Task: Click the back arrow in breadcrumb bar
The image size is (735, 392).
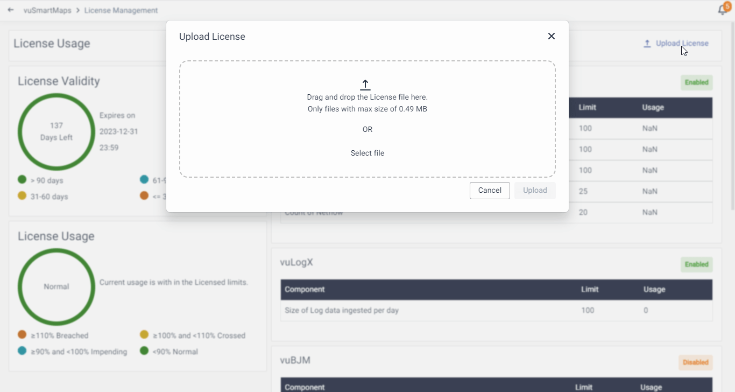Action: point(11,10)
